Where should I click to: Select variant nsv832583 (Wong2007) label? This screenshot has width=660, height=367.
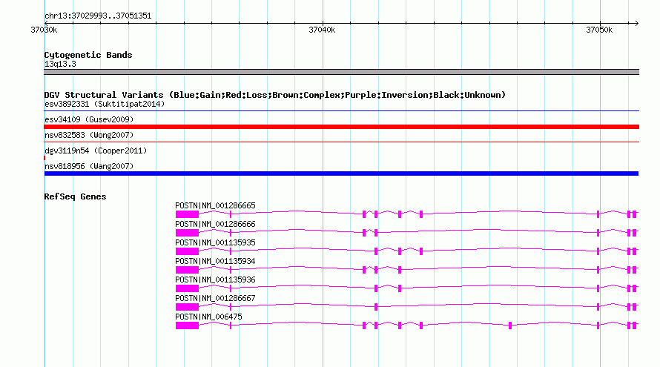pos(89,135)
